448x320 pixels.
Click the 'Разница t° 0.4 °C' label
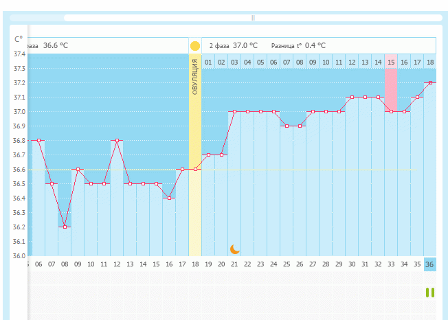(x=298, y=46)
